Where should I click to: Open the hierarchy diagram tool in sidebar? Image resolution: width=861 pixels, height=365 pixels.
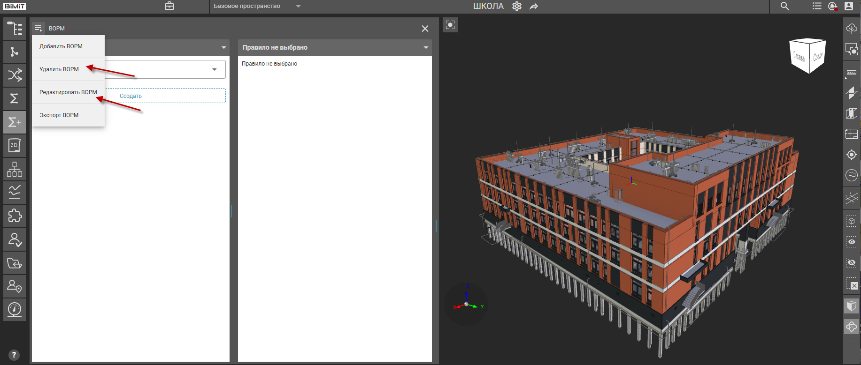pyautogui.click(x=15, y=169)
